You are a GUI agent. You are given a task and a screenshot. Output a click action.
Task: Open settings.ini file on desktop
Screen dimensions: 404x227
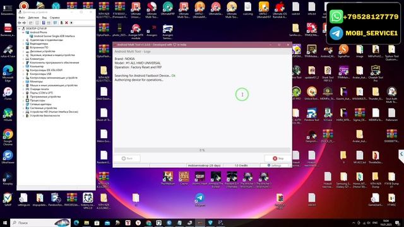(24, 200)
